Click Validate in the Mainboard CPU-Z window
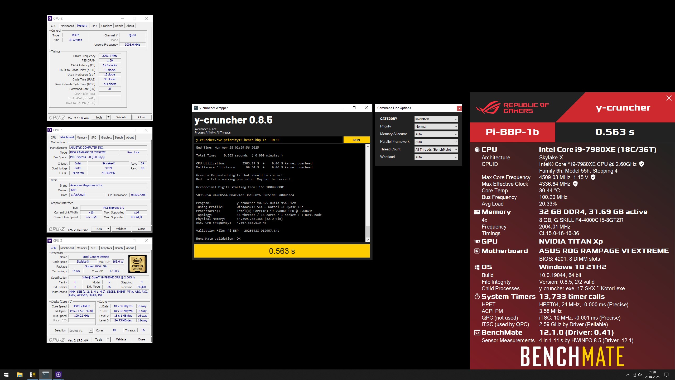This screenshot has height=380, width=675. [x=121, y=229]
